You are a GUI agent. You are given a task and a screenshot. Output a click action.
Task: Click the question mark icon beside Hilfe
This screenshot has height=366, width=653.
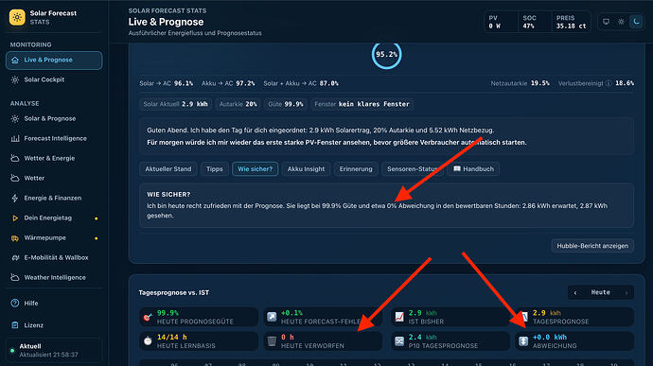(15, 304)
